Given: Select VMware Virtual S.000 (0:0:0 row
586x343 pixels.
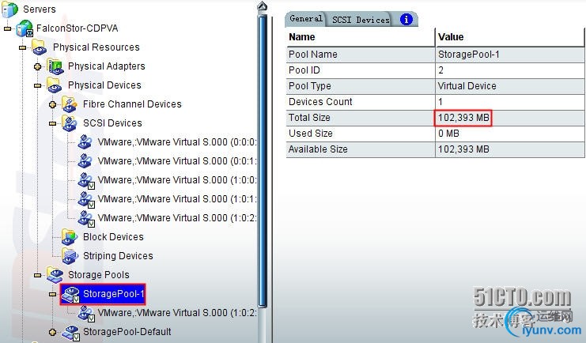Looking at the screenshot, I should 177,142.
